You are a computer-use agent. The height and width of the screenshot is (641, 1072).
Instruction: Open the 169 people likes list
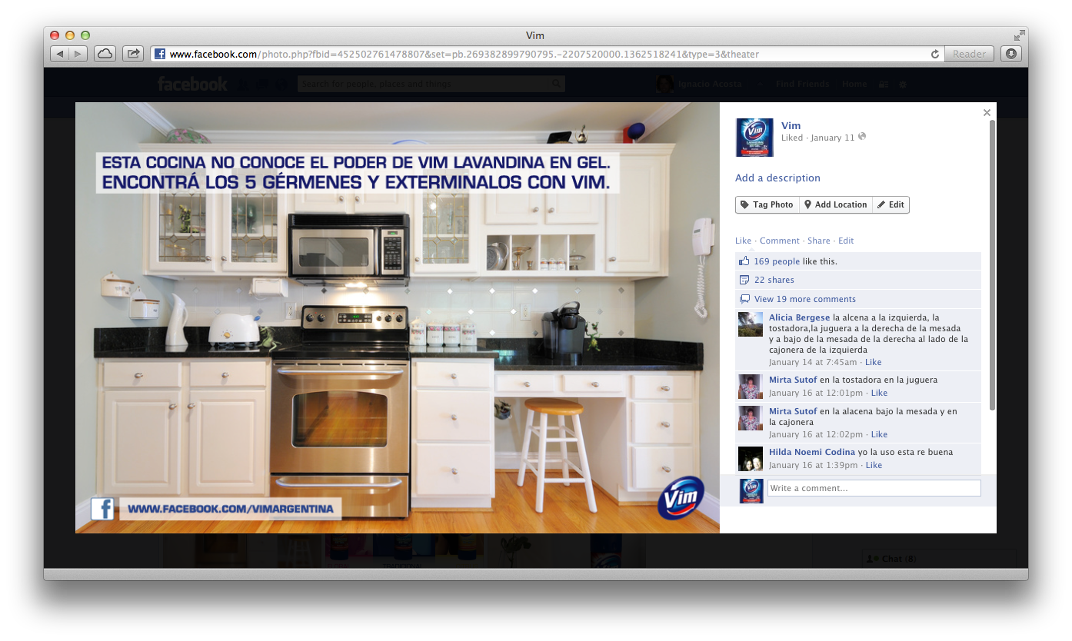pos(777,261)
